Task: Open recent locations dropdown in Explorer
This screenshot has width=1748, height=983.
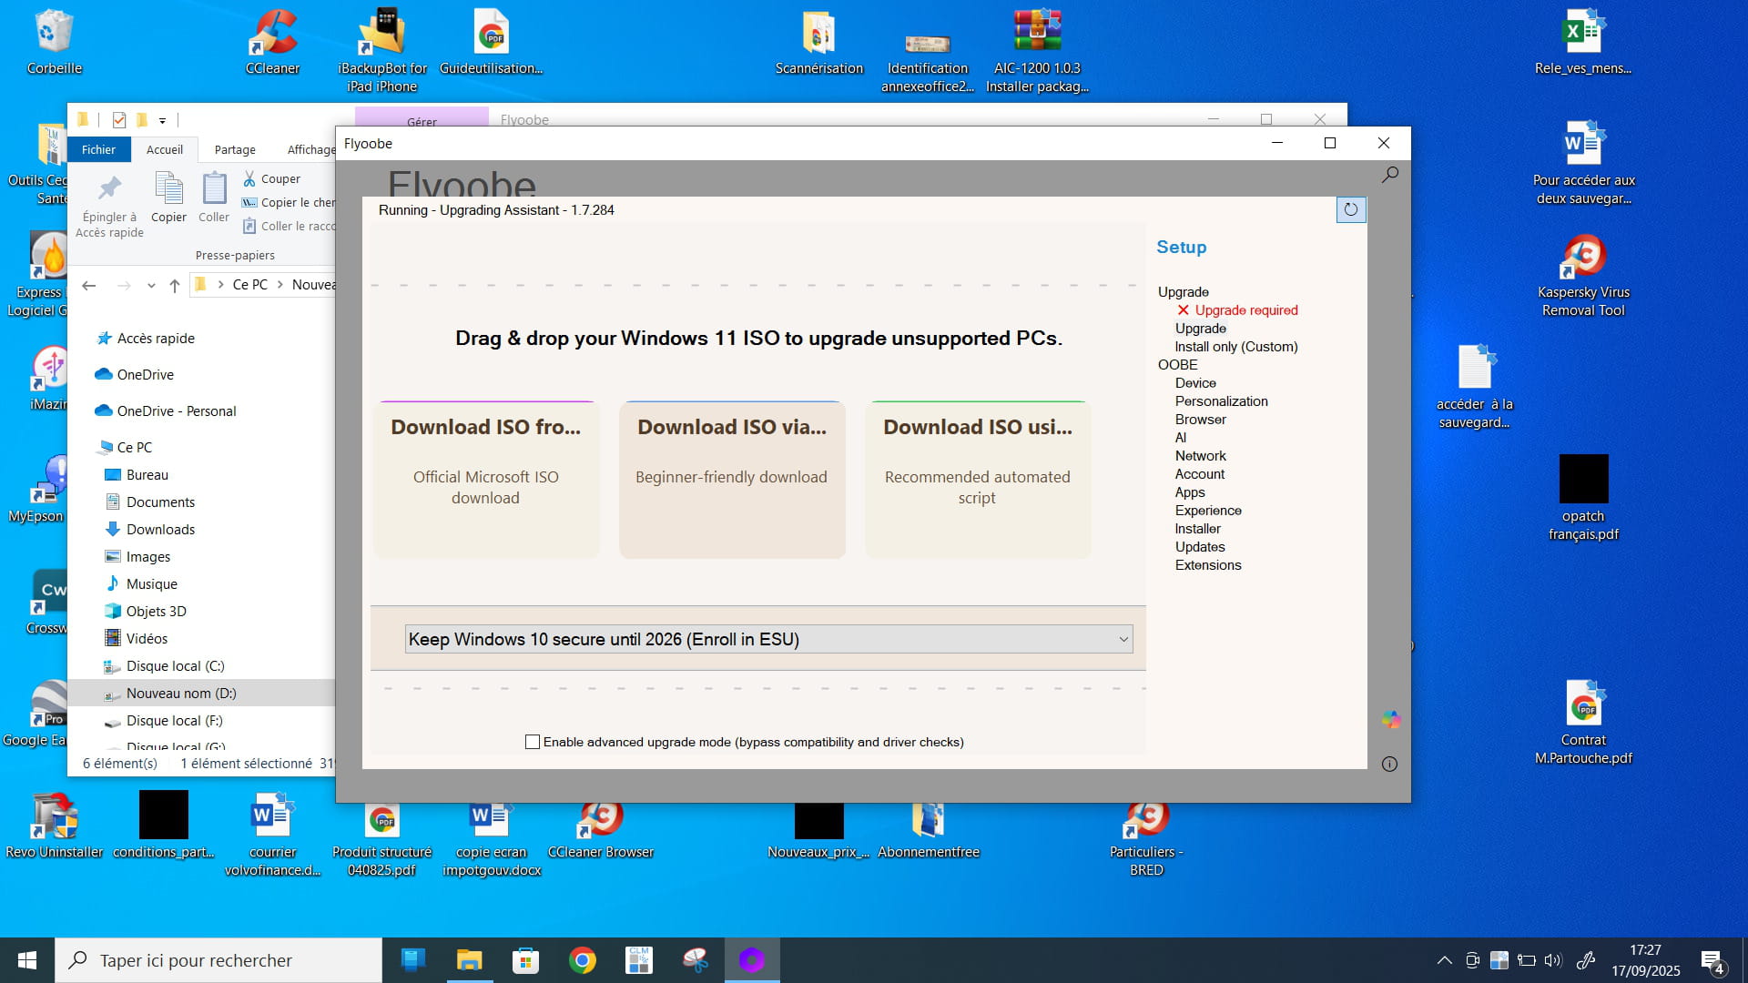Action: click(x=151, y=285)
